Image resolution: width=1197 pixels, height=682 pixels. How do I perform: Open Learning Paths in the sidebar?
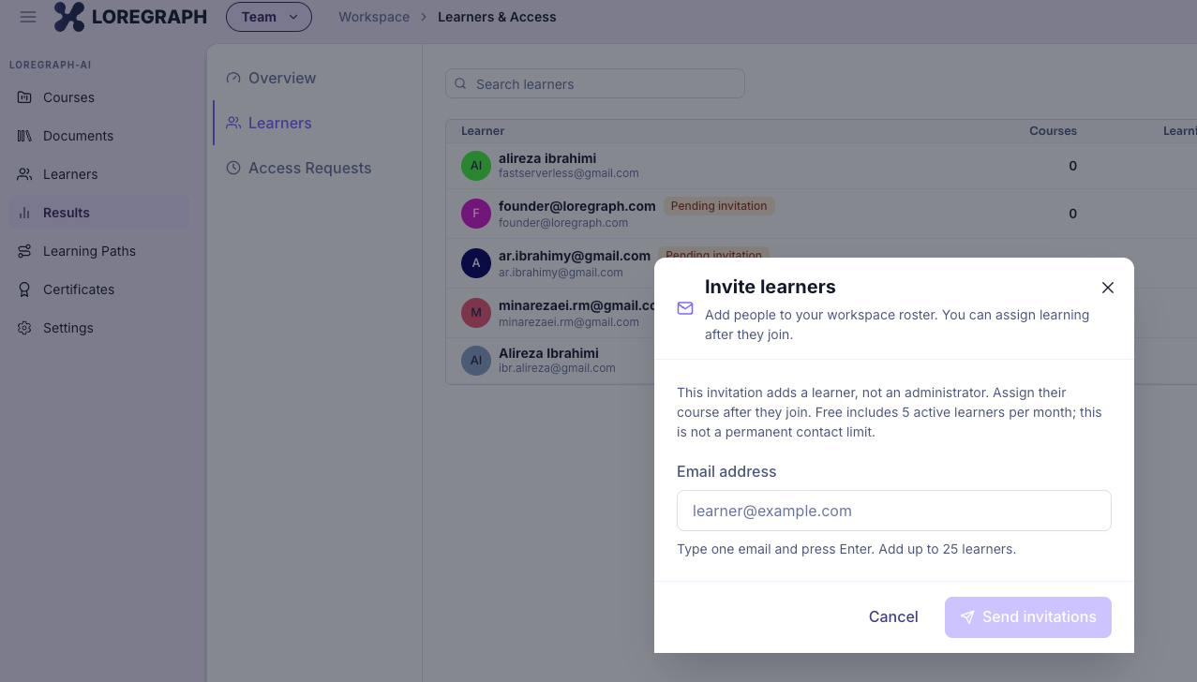[99, 251]
